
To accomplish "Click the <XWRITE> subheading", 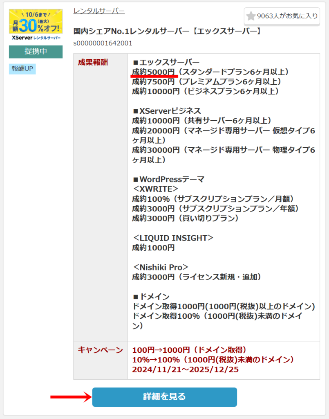I will pyautogui.click(x=156, y=189).
